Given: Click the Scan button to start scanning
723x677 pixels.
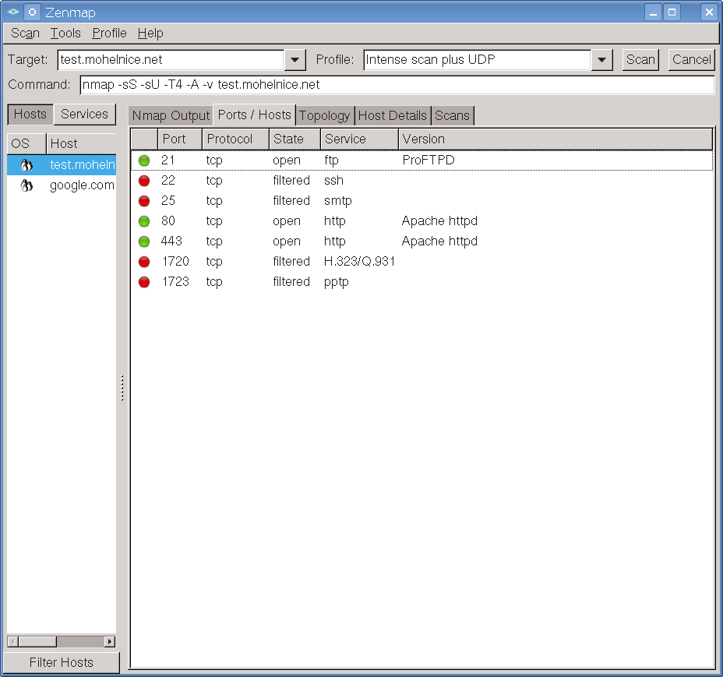Looking at the screenshot, I should [640, 60].
